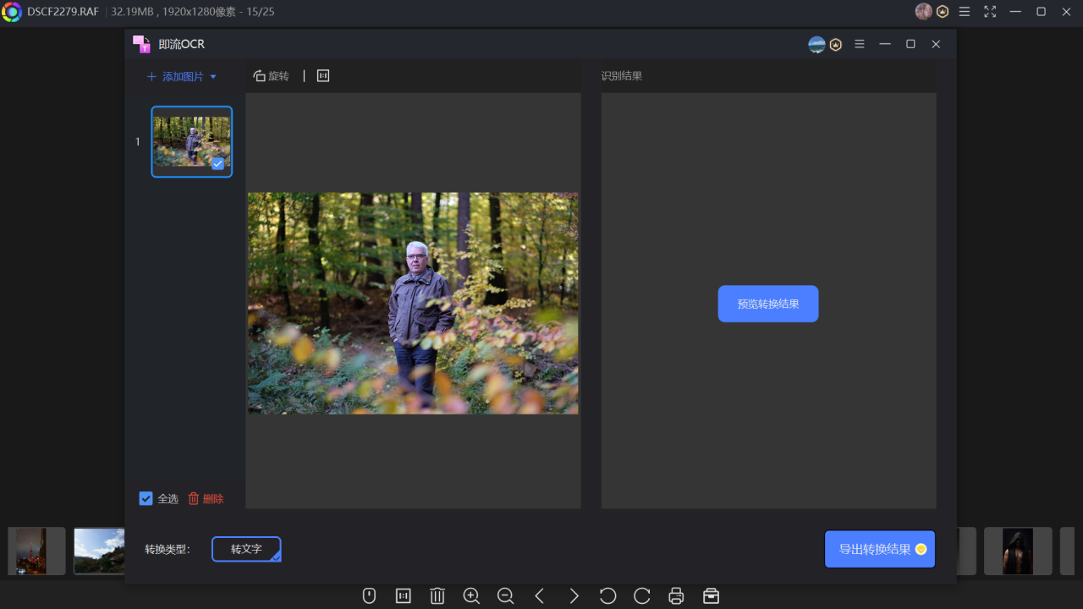This screenshot has width=1083, height=609.
Task: Click the 预览转换结果 button
Action: [x=767, y=304]
